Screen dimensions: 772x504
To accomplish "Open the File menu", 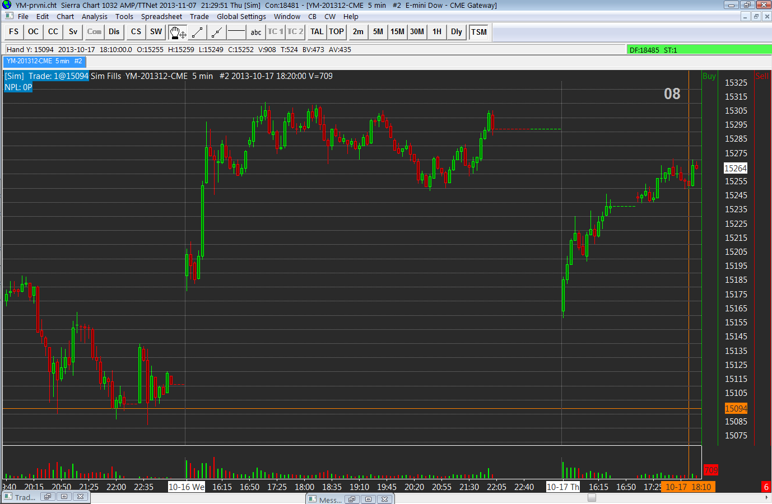I will tap(23, 16).
